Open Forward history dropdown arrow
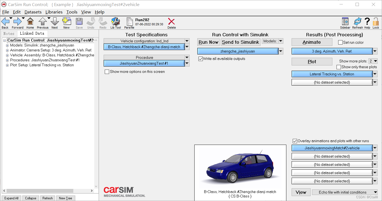 point(23,18)
